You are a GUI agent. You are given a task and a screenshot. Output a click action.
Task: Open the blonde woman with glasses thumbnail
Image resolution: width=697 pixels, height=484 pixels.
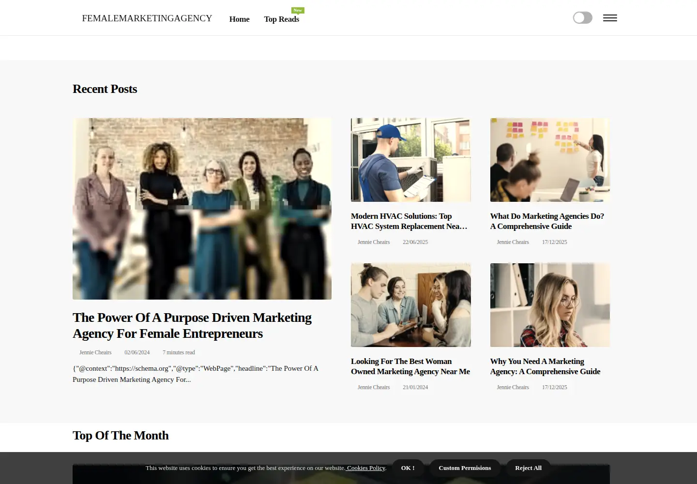pos(550,305)
